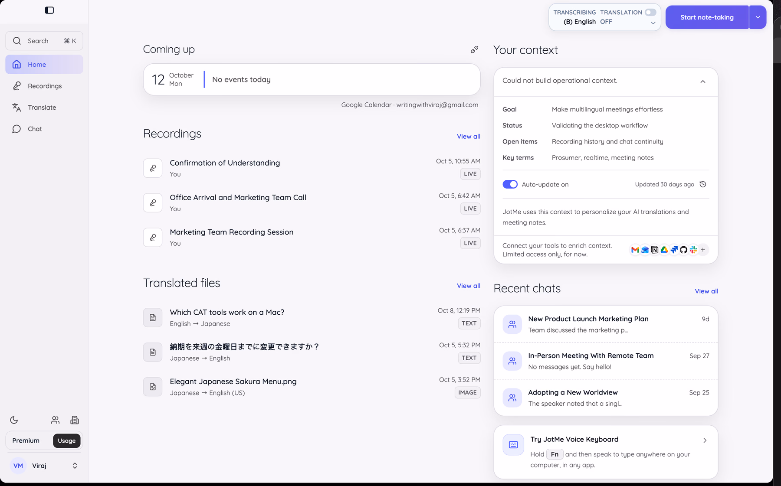781x486 pixels.
Task: Open the Try JotMe Voice Keyboard chevron
Action: point(705,440)
